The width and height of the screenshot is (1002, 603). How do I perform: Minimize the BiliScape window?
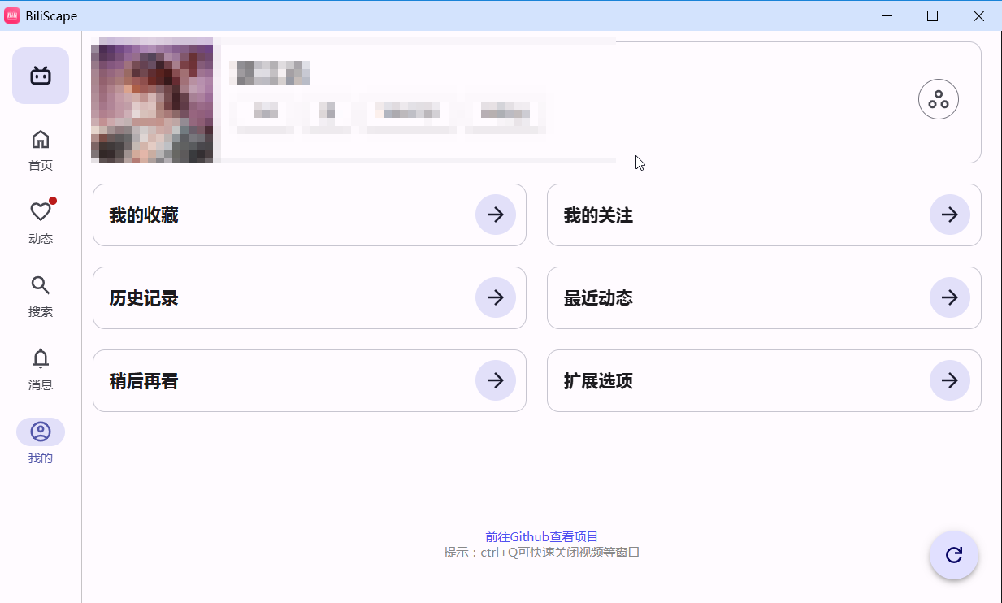(887, 15)
